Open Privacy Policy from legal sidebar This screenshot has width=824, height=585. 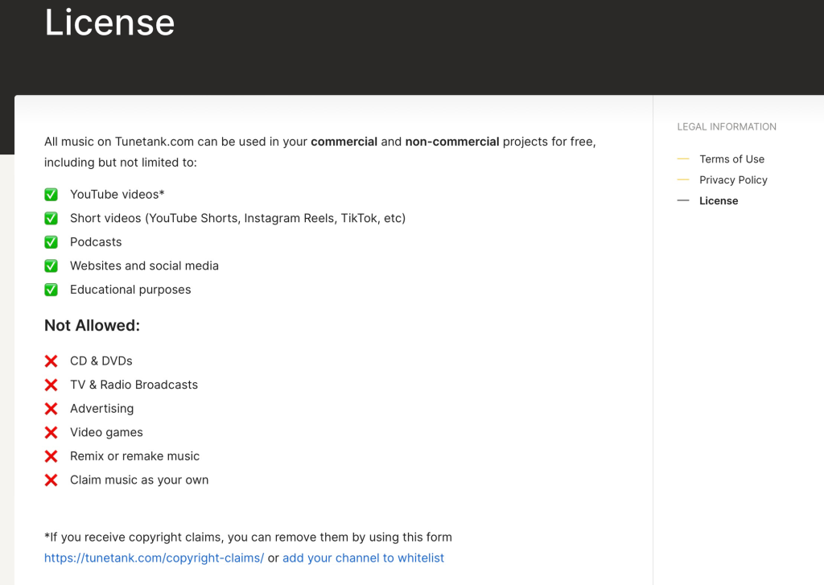(x=733, y=180)
